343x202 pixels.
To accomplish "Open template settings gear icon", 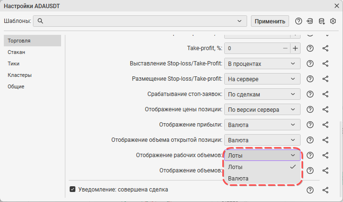I will (x=333, y=21).
